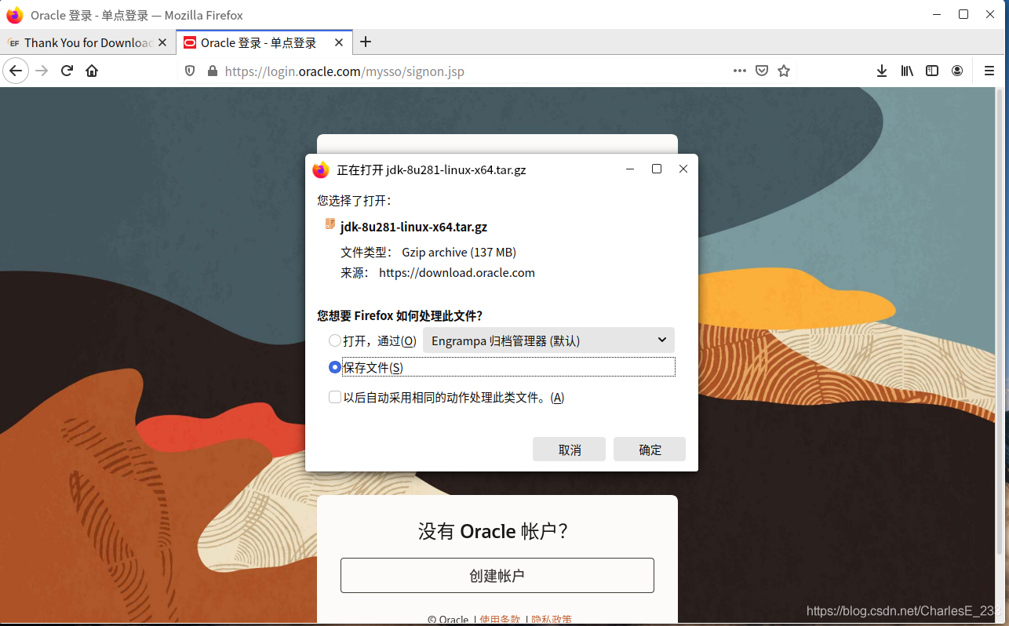Click 确定 to confirm download
The width and height of the screenshot is (1009, 626).
650,449
